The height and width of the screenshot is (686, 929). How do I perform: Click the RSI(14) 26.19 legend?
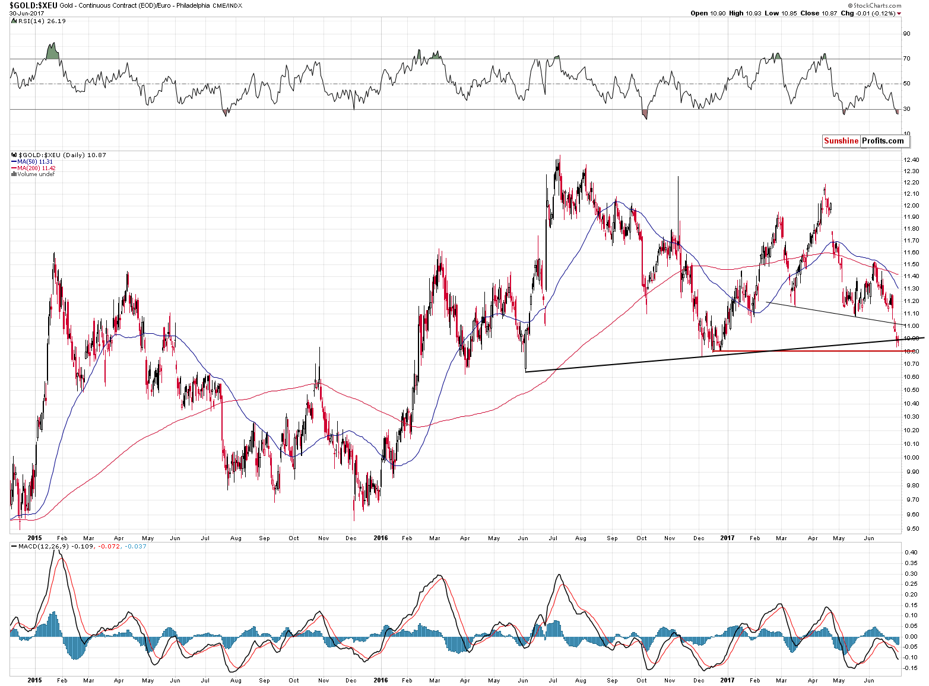point(42,21)
